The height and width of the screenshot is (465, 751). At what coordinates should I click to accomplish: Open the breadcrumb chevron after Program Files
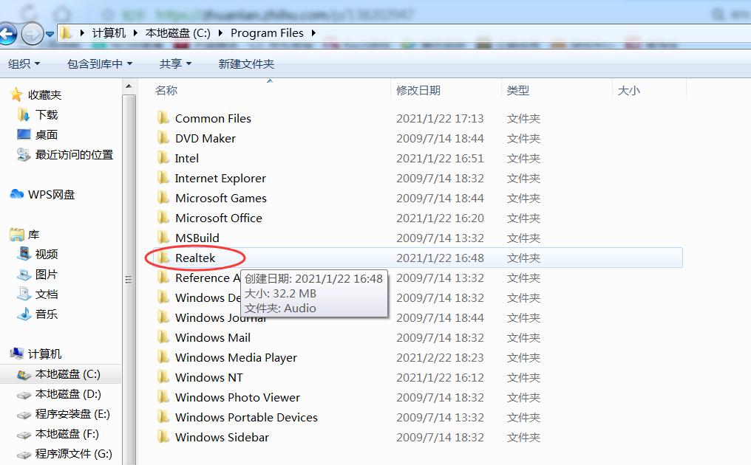(314, 32)
